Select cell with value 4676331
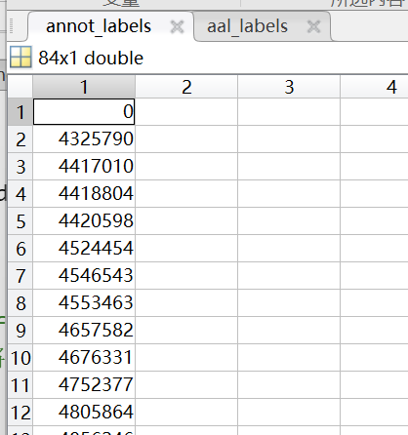Image resolution: width=408 pixels, height=435 pixels. pos(84,358)
